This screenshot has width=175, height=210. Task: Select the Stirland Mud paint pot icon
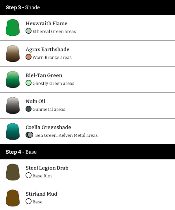pos(13,198)
